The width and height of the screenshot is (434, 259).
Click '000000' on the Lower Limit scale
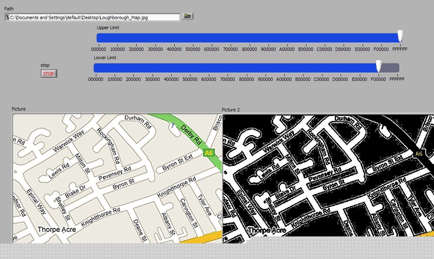click(x=96, y=79)
